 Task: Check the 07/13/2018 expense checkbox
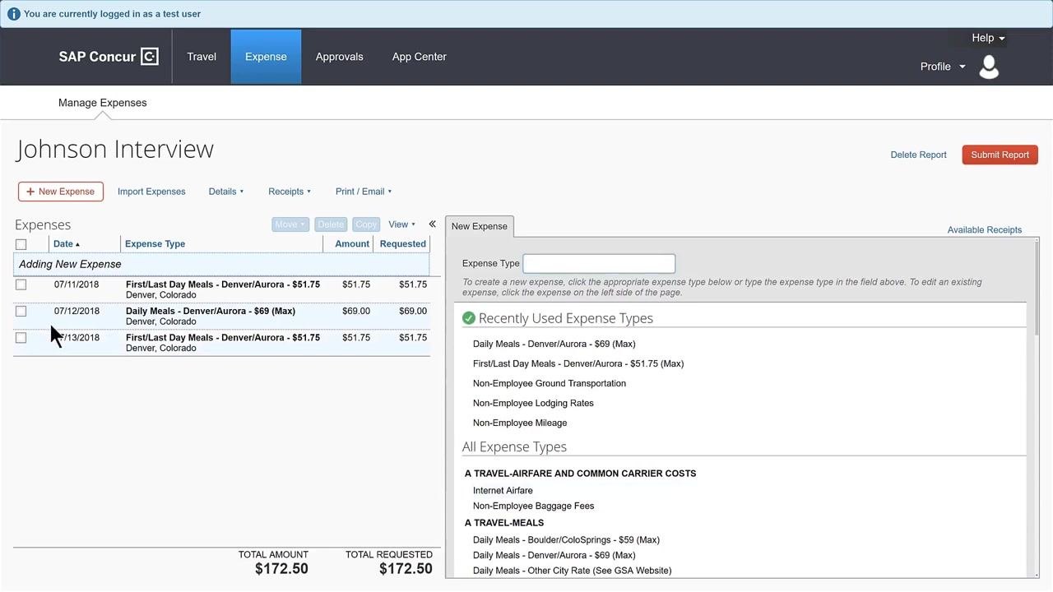click(x=21, y=337)
